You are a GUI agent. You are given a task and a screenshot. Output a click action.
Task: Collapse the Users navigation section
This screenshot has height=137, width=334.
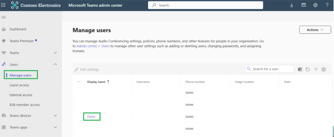click(55, 64)
